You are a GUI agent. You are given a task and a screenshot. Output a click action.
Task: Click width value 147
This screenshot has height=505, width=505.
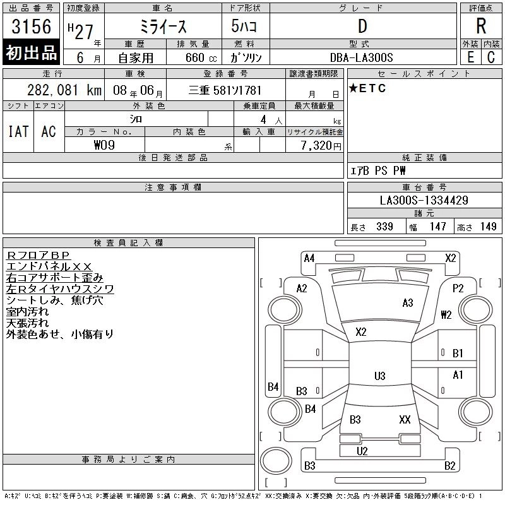pyautogui.click(x=437, y=227)
